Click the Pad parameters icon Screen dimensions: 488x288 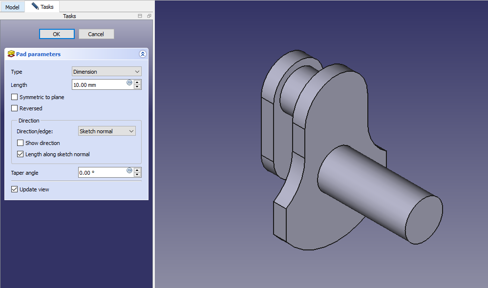click(11, 54)
